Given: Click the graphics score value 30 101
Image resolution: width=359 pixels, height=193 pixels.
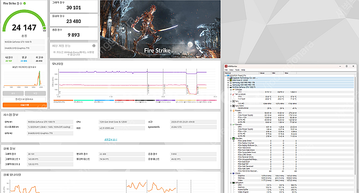Looking at the screenshot, I should pos(74,8).
